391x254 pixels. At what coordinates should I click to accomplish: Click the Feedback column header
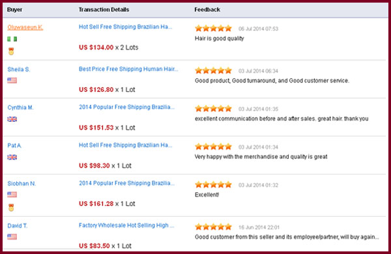[207, 10]
